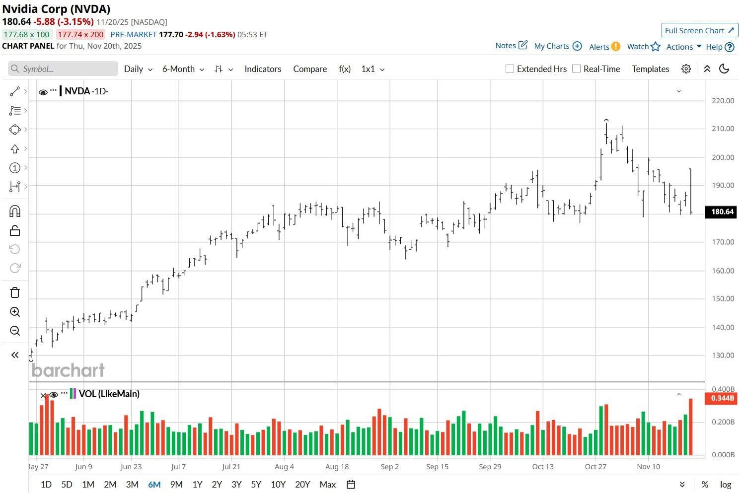Screen dimensions: 744x495
Task: Open the 1x1 grid layout dropdown
Action: [373, 69]
